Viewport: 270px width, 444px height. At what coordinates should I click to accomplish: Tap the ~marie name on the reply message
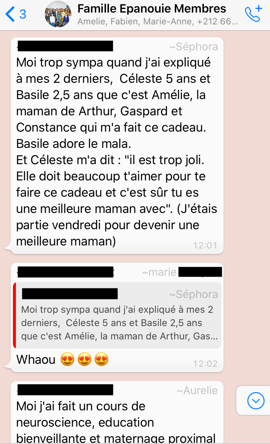coord(159,272)
